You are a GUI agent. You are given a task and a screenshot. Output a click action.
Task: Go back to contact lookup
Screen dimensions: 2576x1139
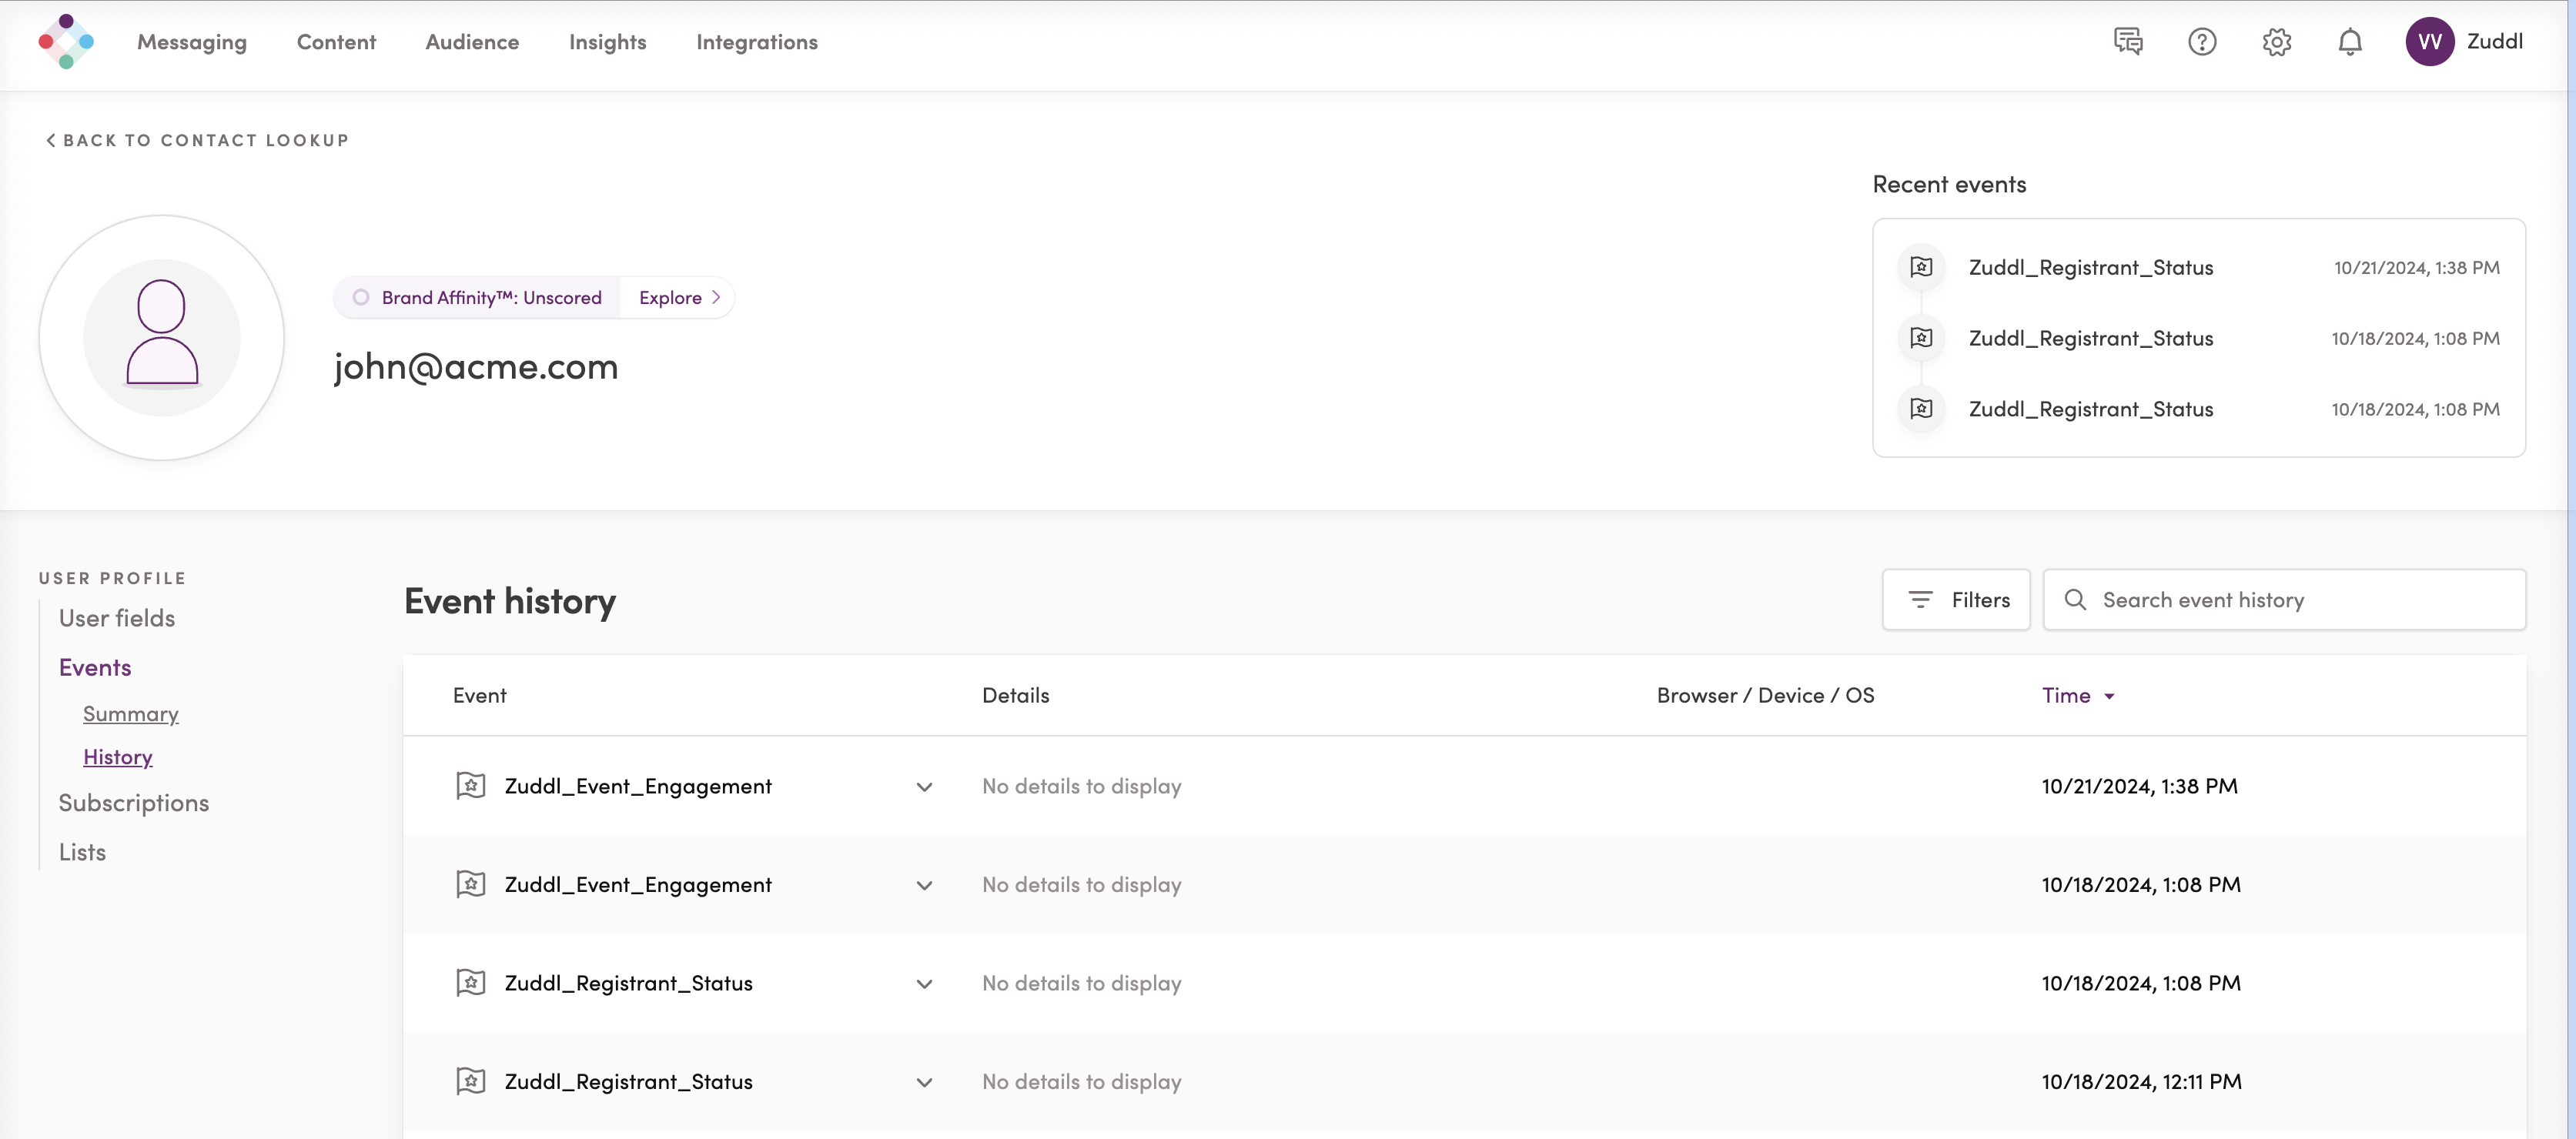pos(197,140)
